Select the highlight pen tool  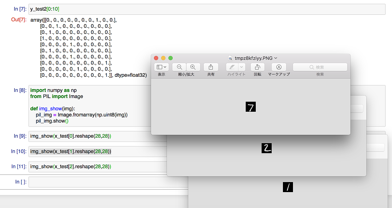[x=232, y=67]
